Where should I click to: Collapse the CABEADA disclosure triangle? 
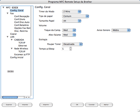coord(12,40)
